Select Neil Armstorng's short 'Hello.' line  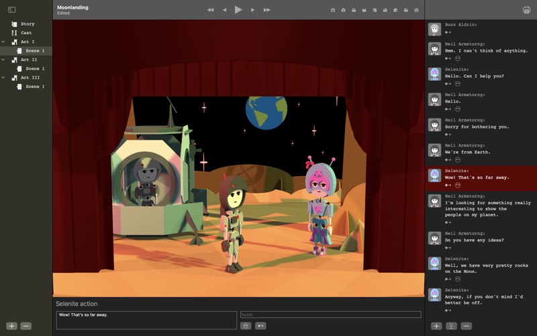452,101
